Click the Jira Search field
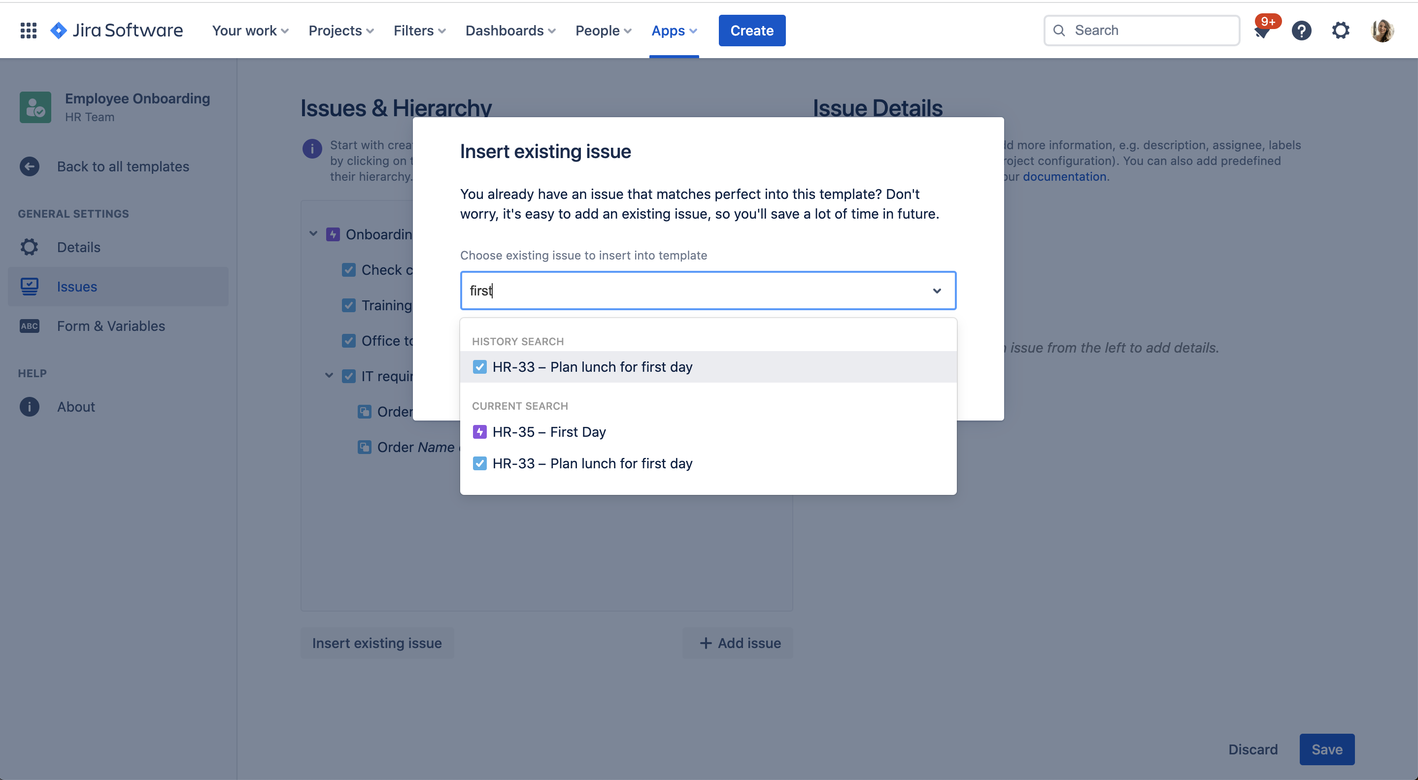The height and width of the screenshot is (780, 1418). coord(1142,30)
